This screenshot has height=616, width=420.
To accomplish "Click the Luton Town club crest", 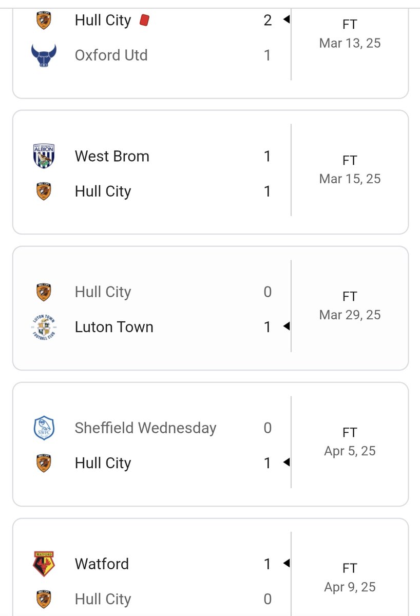I will pos(44,327).
